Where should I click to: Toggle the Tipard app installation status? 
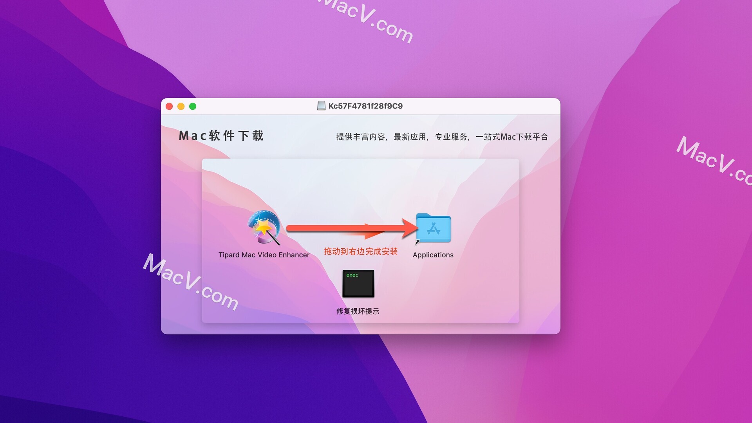pos(264,229)
